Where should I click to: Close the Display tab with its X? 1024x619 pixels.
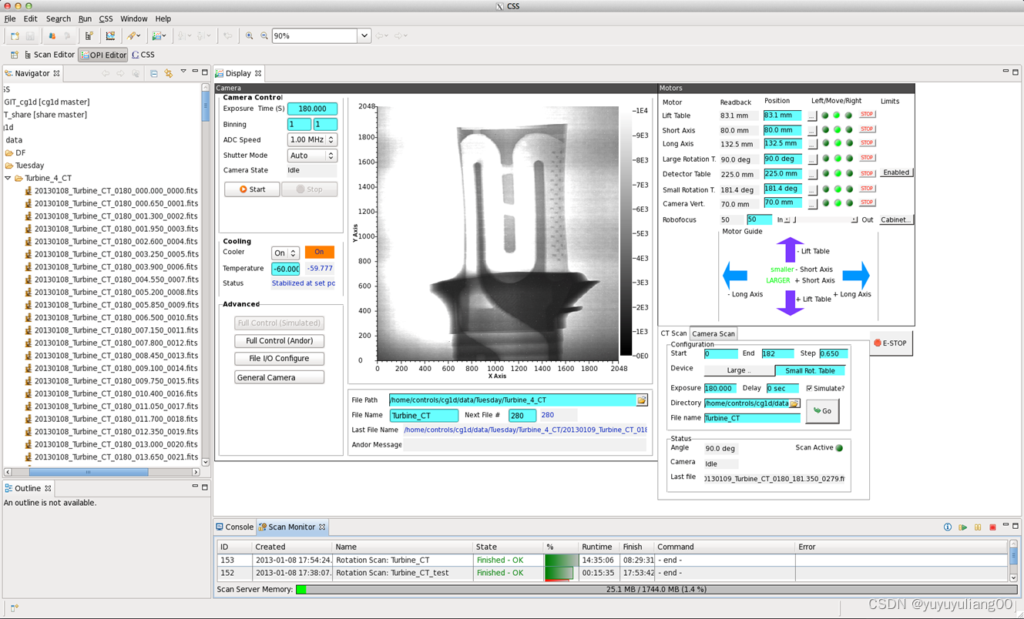tap(258, 73)
